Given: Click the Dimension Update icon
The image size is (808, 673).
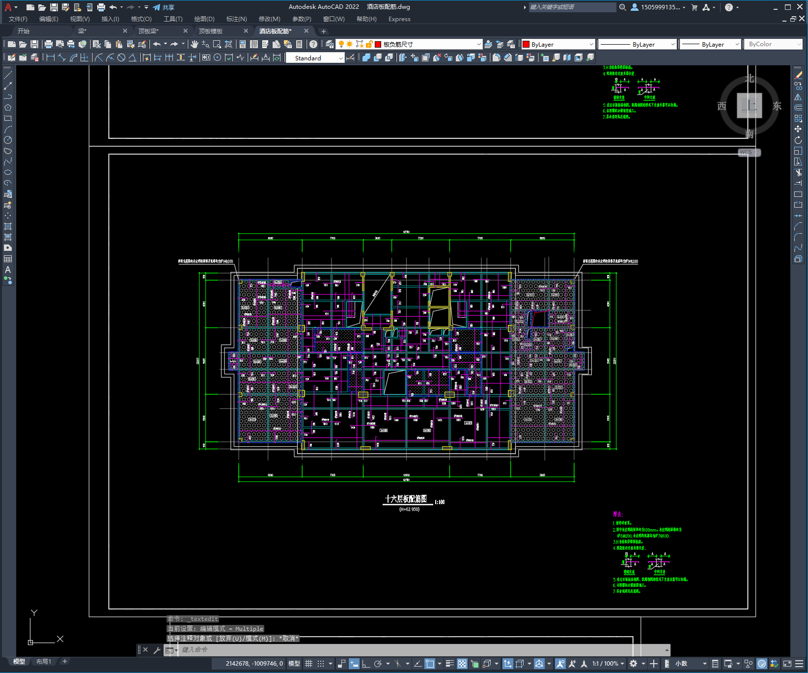Looking at the screenshot, I should click(277, 58).
